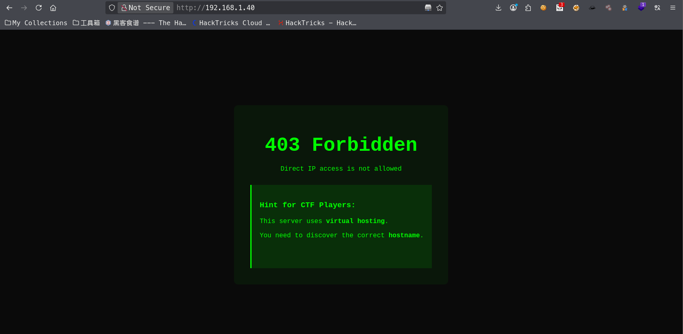
Task: Open the extension with red badge 3
Action: click(560, 8)
